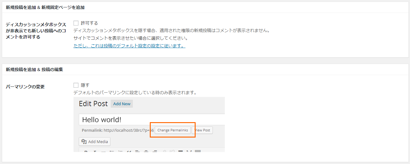Click the blockquote toolbar icon
The width and height of the screenshot is (410, 164).
pos(129,151)
